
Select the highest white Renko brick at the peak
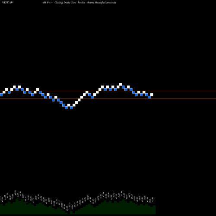[x=121, y=84]
